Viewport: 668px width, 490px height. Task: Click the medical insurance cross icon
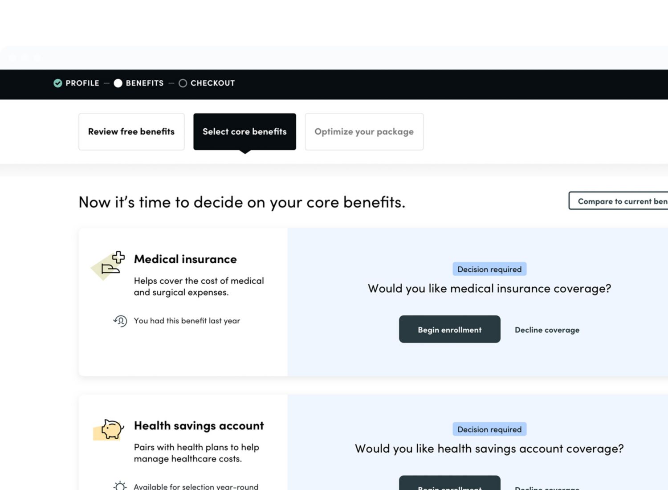[x=110, y=264]
